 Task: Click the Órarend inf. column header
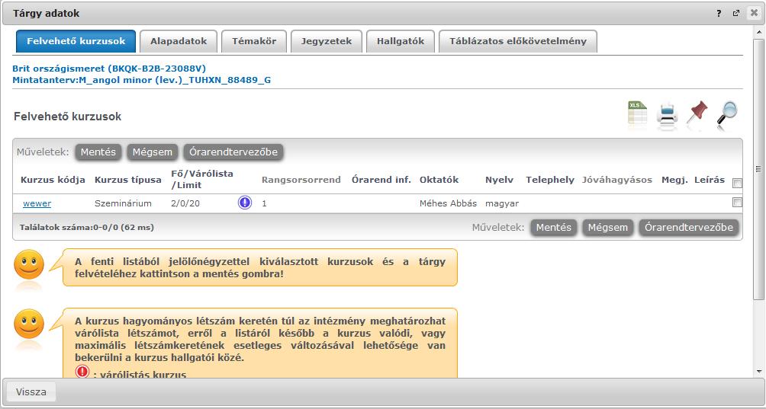[381, 180]
